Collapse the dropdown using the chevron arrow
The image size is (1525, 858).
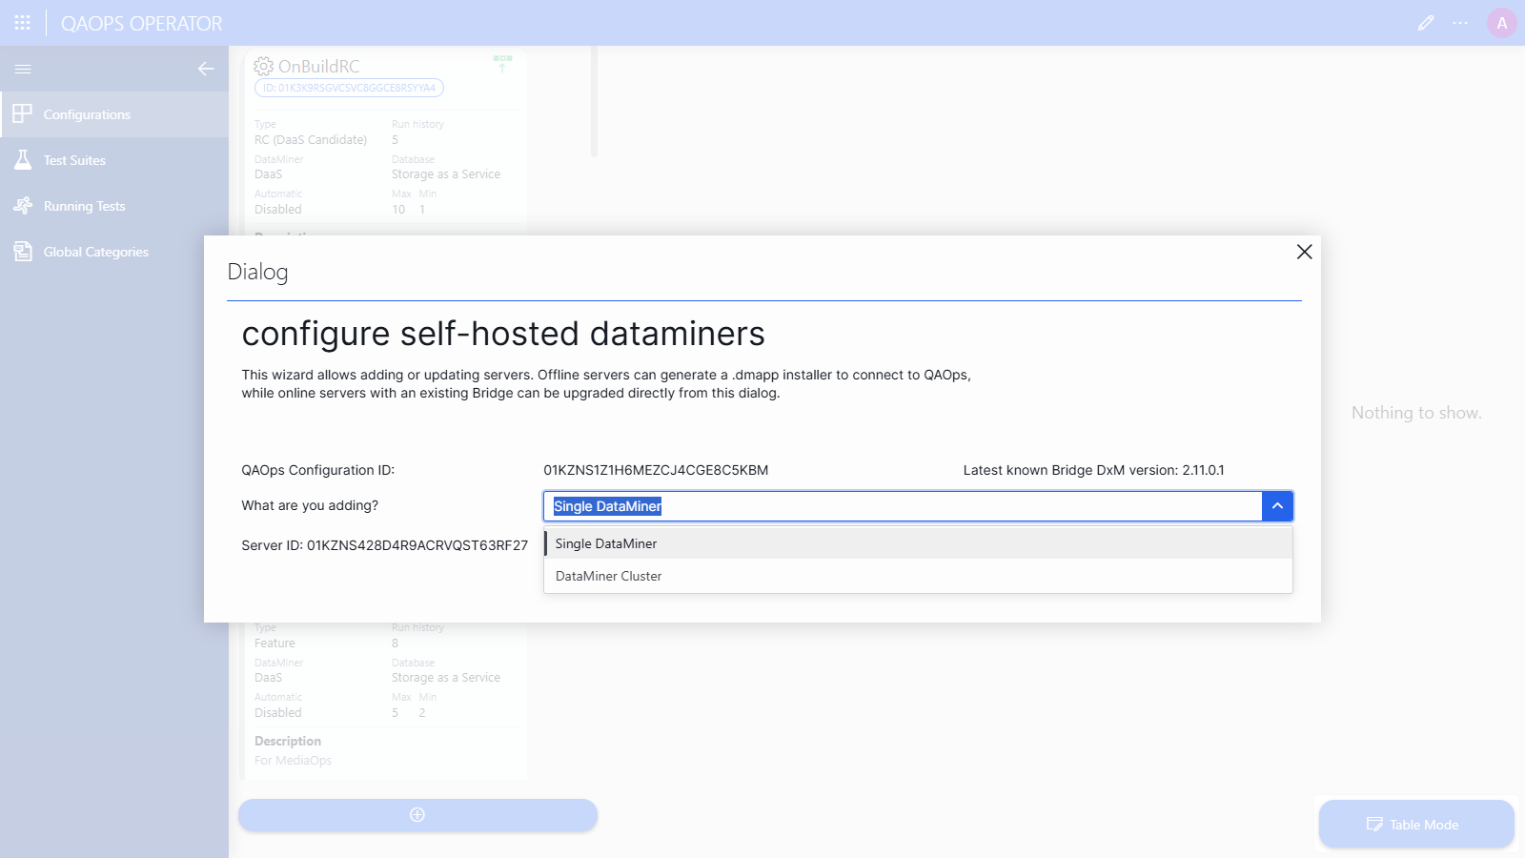(x=1277, y=506)
